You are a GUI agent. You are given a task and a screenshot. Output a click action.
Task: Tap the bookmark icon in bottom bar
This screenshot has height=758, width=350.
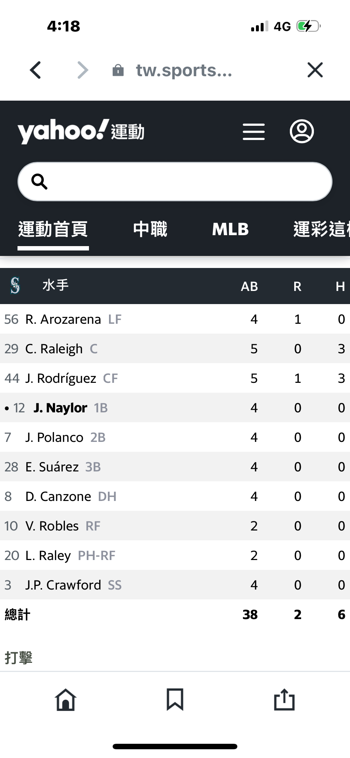[x=175, y=700]
